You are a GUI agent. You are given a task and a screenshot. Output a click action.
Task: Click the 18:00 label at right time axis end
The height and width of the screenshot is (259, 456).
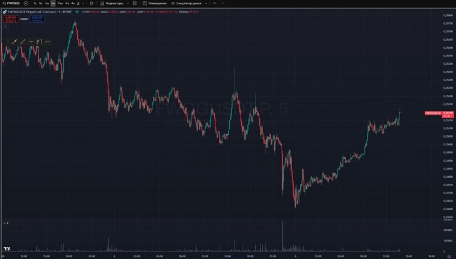tap(431, 257)
